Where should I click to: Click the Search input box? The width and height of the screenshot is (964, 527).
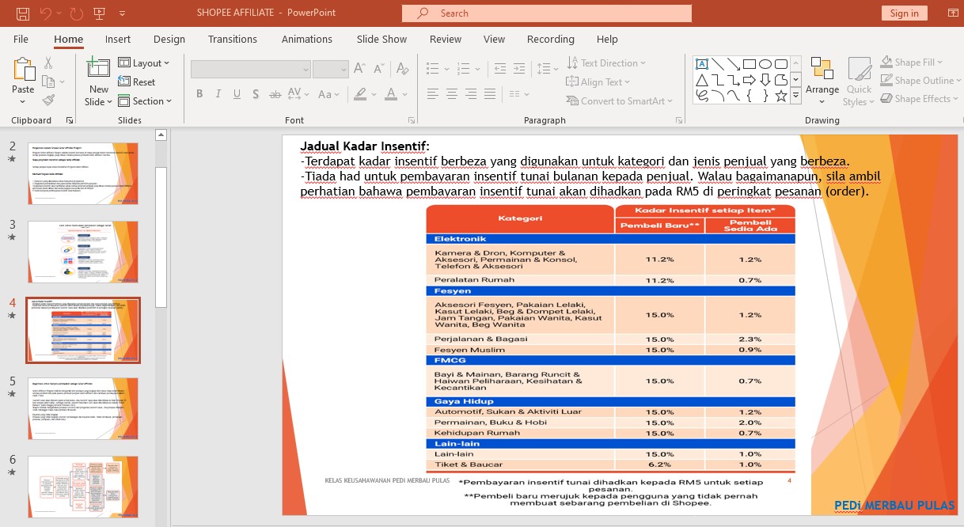(547, 13)
